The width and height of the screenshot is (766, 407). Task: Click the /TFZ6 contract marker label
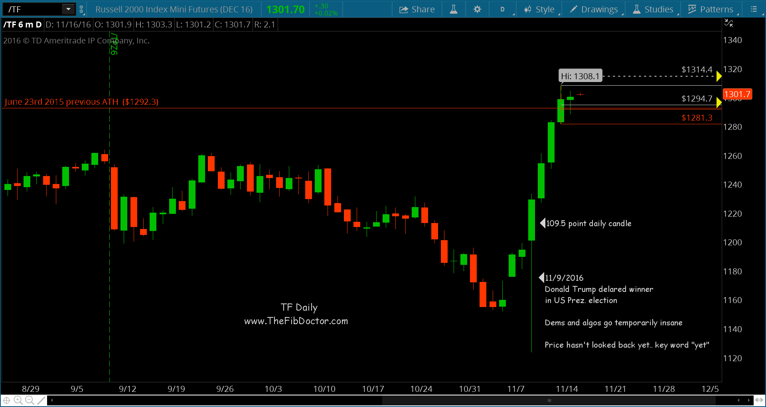114,43
